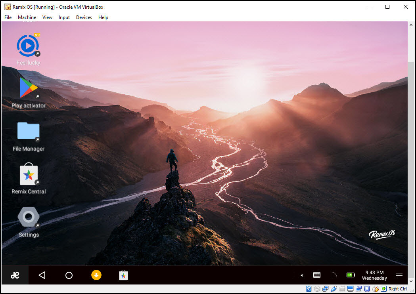Click the VirtualBox video capture icon
The width and height of the screenshot is (416, 294).
point(358,289)
